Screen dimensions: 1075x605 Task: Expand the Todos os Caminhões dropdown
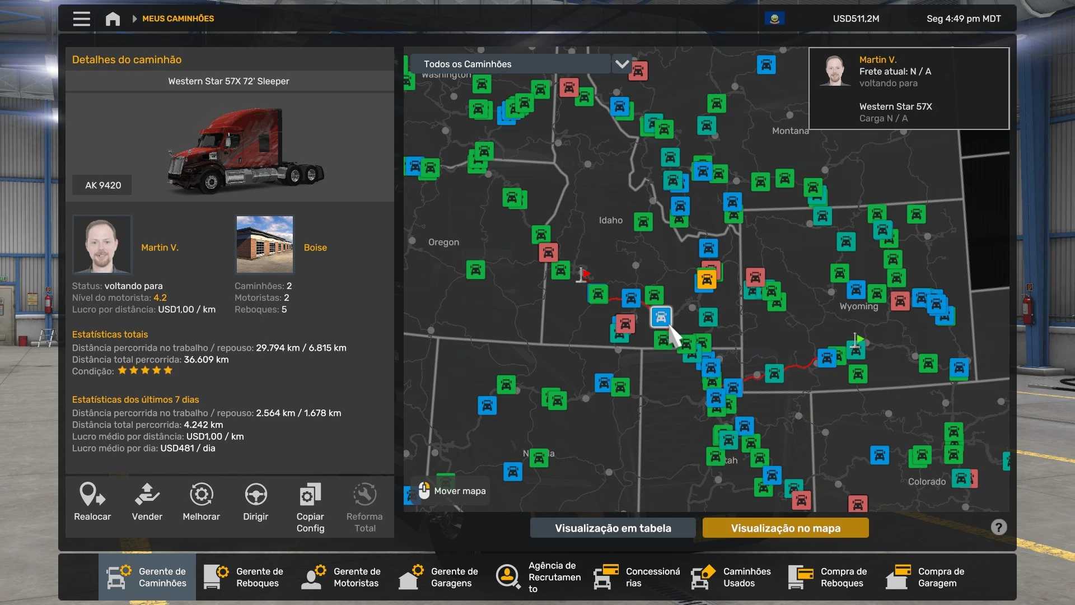click(x=510, y=64)
